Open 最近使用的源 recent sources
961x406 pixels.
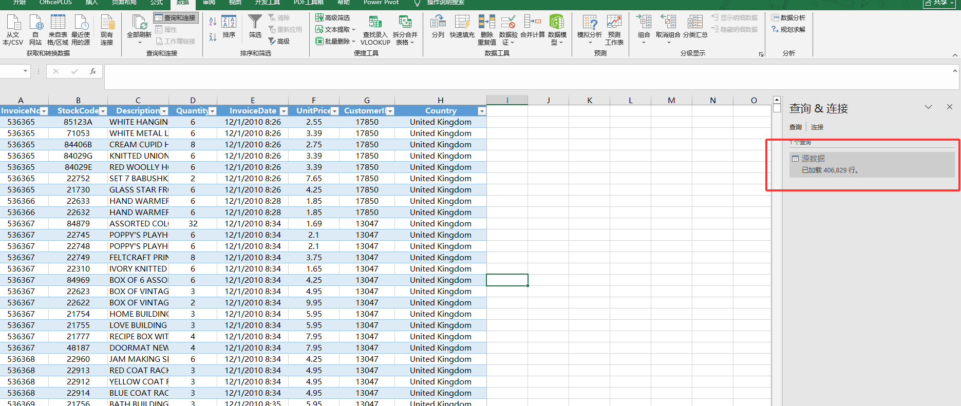81,30
